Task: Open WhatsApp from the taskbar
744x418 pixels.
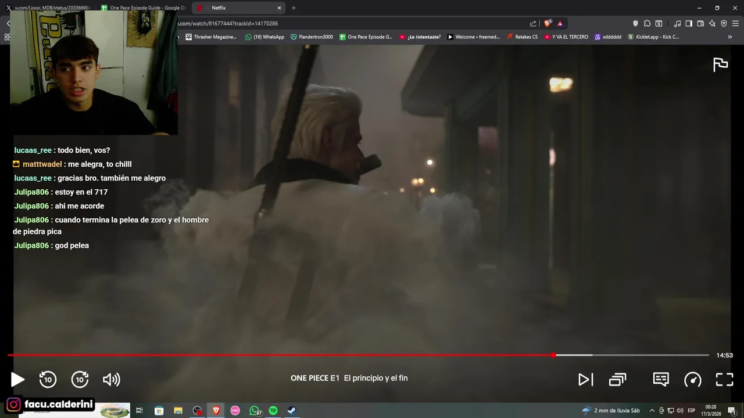Action: click(255, 410)
